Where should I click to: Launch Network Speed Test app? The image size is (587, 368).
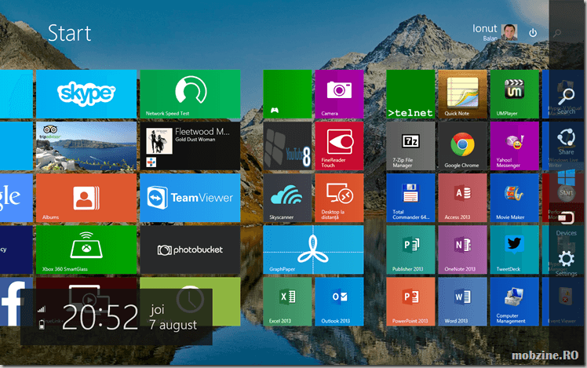[189, 93]
